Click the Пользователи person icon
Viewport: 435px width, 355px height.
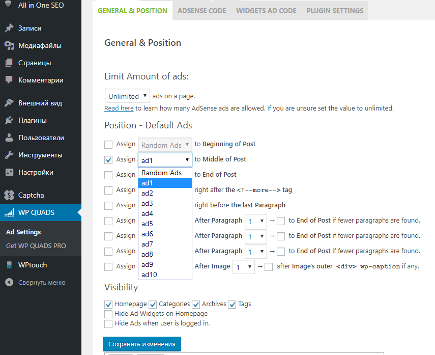pos(9,138)
